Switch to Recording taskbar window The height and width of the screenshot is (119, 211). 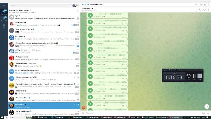pyautogui.click(x=175, y=117)
